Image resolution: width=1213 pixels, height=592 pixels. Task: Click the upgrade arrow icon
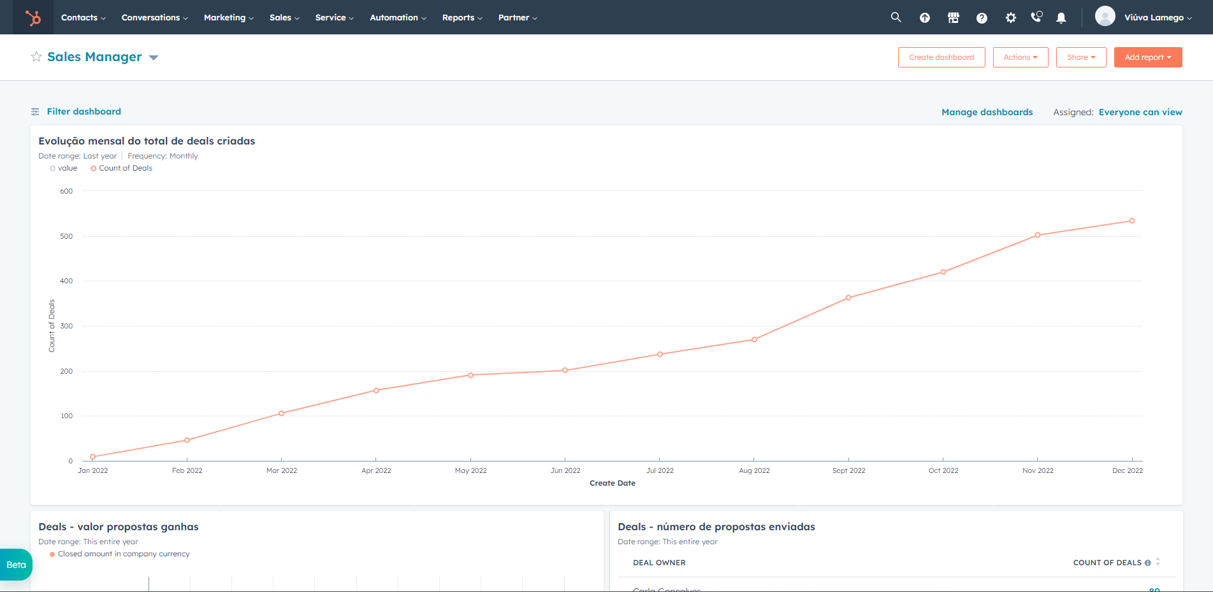click(924, 18)
